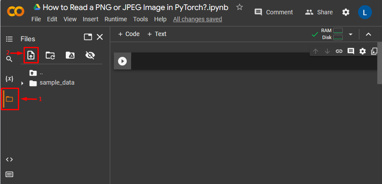
Task: Star the notebook title
Action: click(x=239, y=7)
